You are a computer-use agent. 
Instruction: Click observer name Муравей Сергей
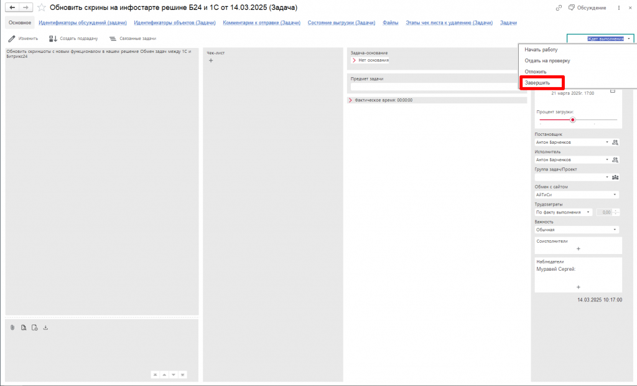(556, 269)
